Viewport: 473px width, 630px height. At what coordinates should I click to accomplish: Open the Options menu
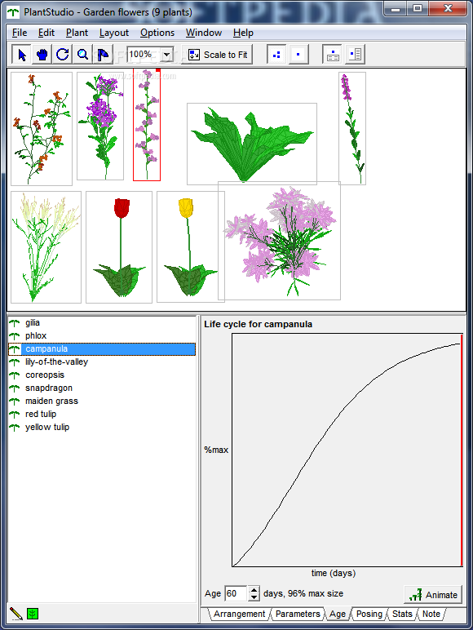click(x=157, y=33)
